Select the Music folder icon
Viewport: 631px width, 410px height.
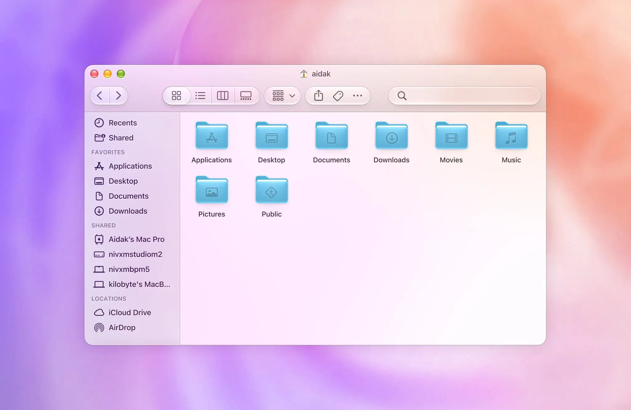[511, 136]
